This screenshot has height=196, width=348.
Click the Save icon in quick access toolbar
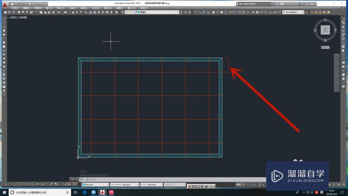click(x=21, y=4)
